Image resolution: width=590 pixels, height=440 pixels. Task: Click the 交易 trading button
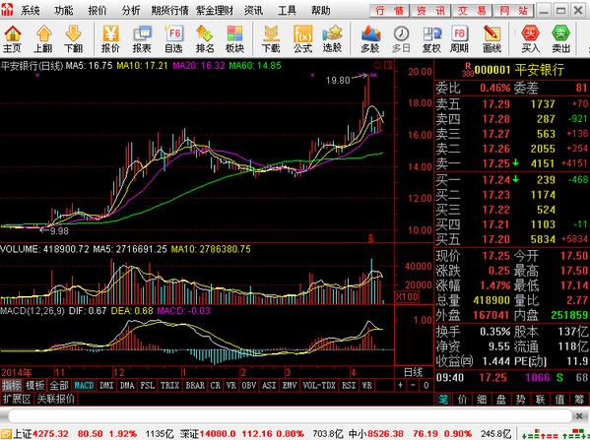click(x=472, y=11)
